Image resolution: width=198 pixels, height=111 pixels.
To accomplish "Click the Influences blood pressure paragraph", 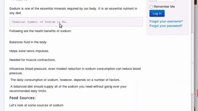I will tap(75, 71).
